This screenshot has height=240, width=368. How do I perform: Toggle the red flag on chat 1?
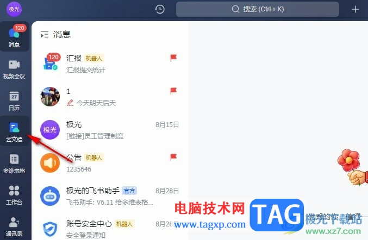[x=173, y=91]
